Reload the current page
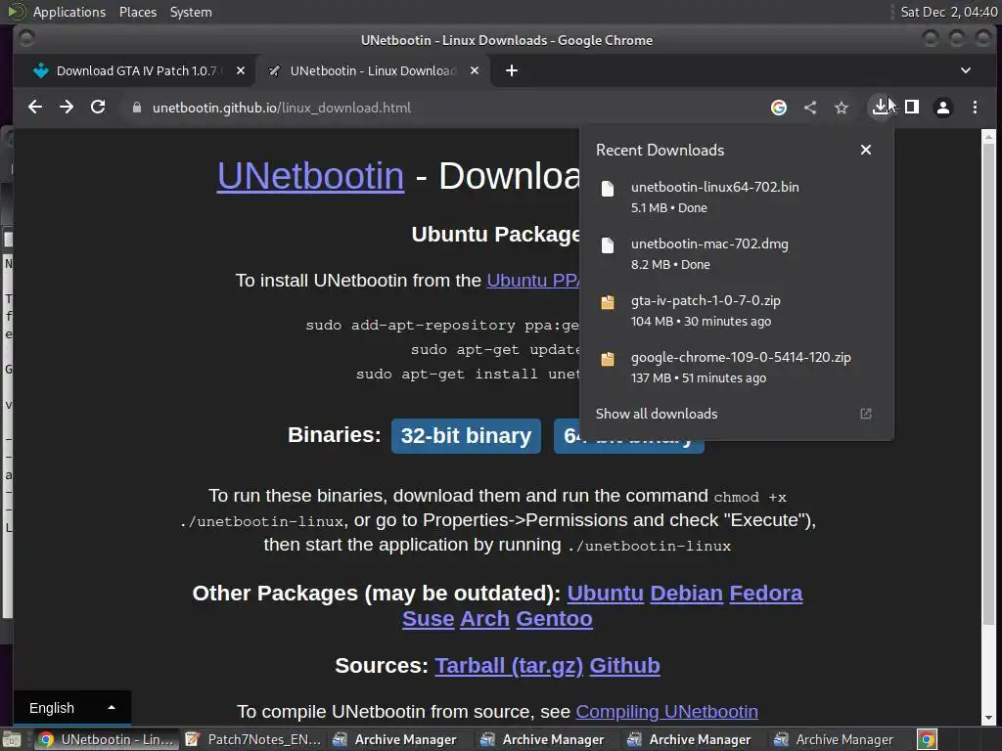 [x=98, y=108]
